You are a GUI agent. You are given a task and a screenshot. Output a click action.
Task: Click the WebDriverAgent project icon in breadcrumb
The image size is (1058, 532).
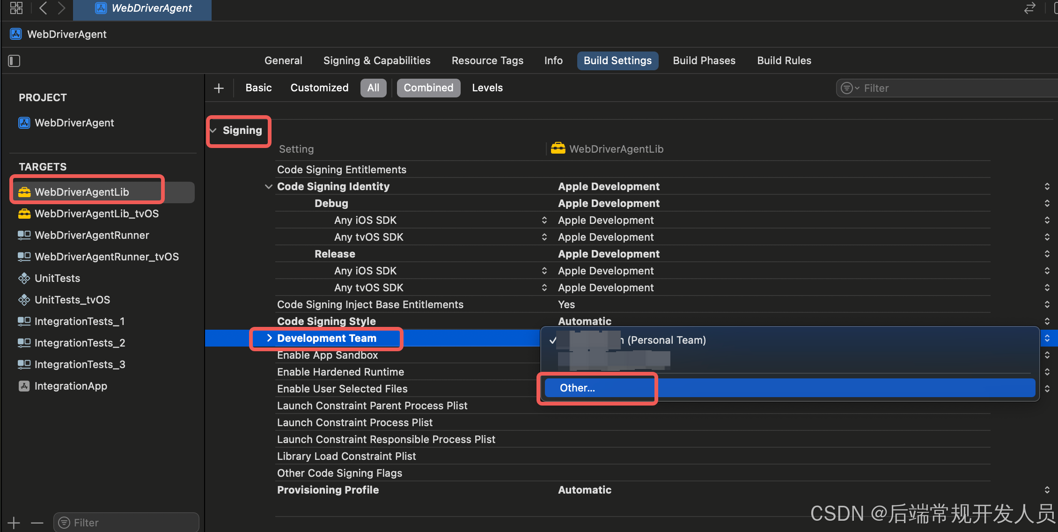coord(16,34)
